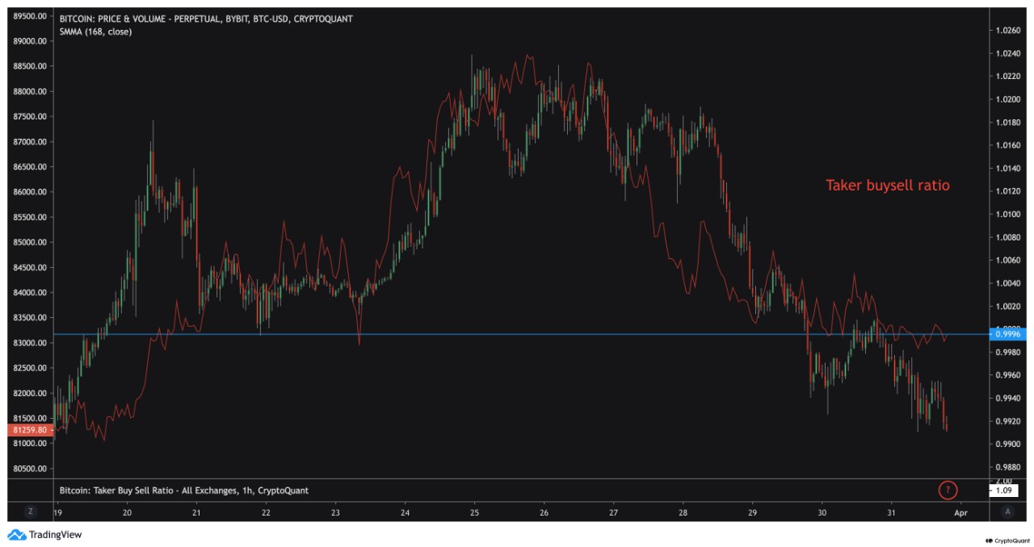
Task: Click the red question mark circle icon
Action: click(948, 490)
